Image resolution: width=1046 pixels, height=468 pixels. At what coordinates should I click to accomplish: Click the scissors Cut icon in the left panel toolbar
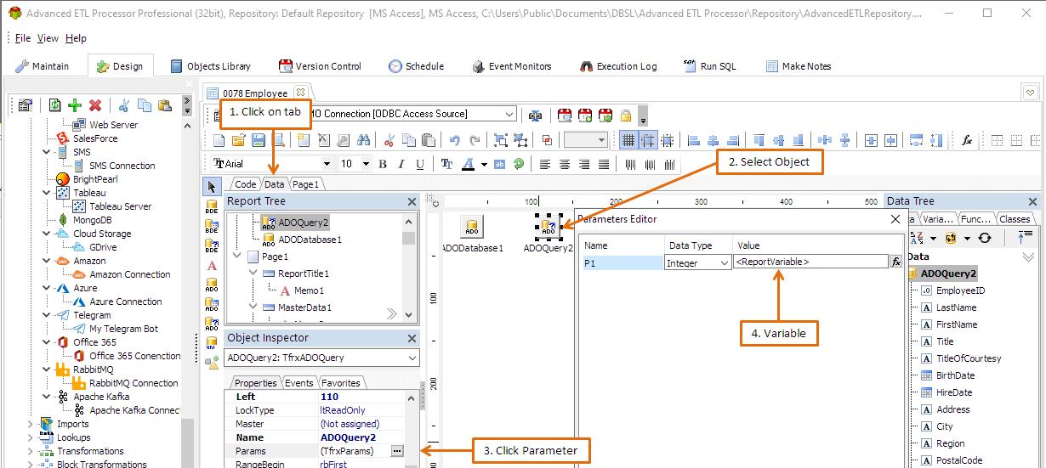pos(123,105)
